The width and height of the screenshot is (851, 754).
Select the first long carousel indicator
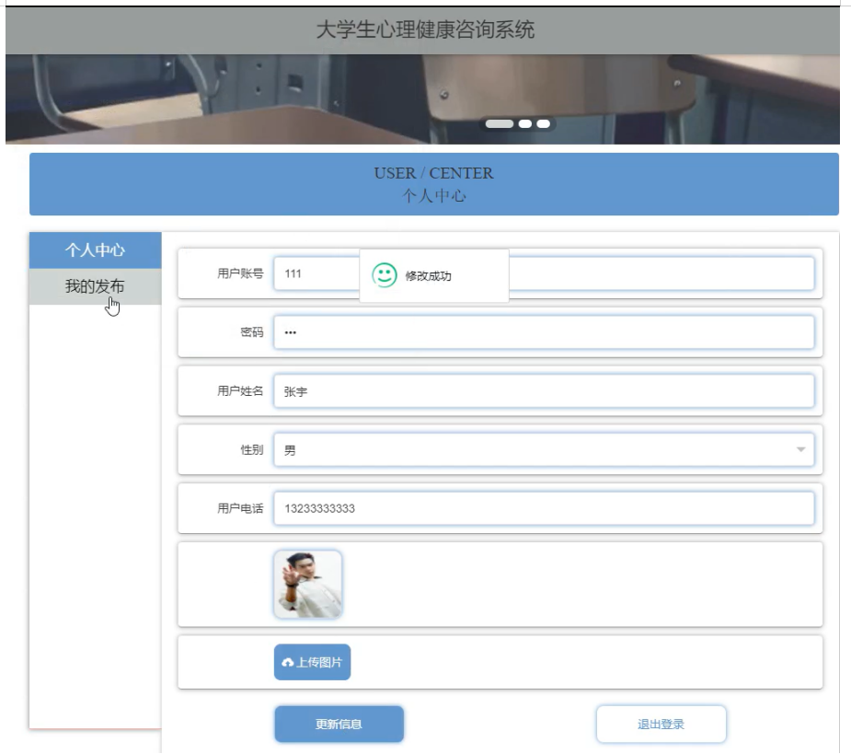[x=500, y=124]
